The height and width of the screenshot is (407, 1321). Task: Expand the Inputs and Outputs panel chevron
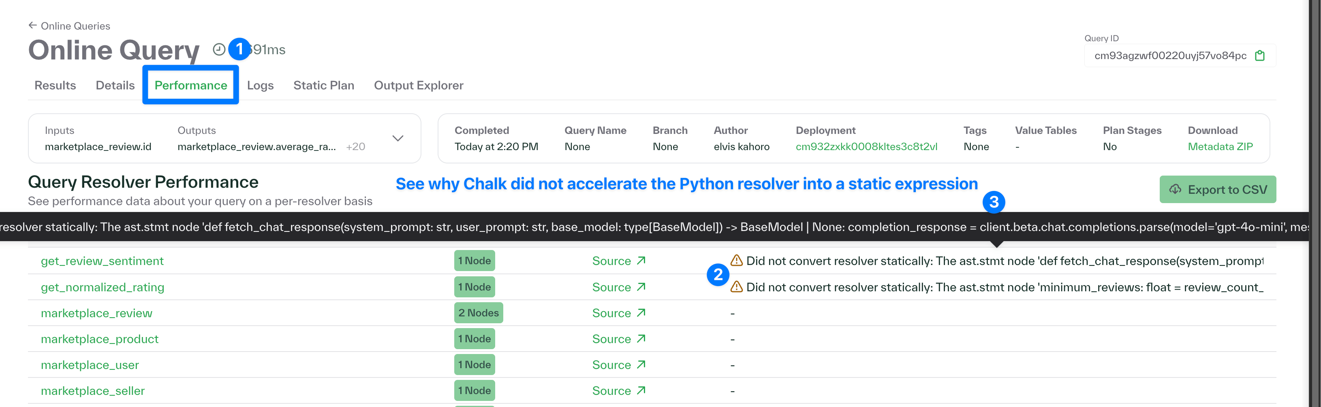(x=398, y=138)
